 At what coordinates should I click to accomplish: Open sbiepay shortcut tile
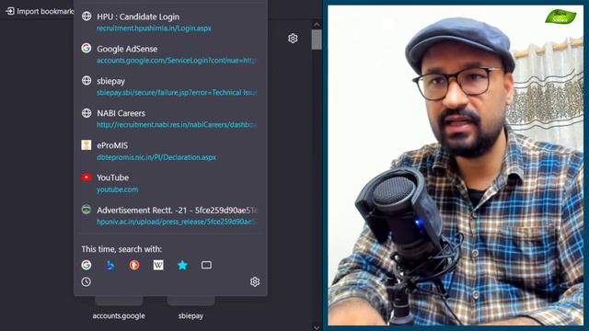(x=191, y=309)
